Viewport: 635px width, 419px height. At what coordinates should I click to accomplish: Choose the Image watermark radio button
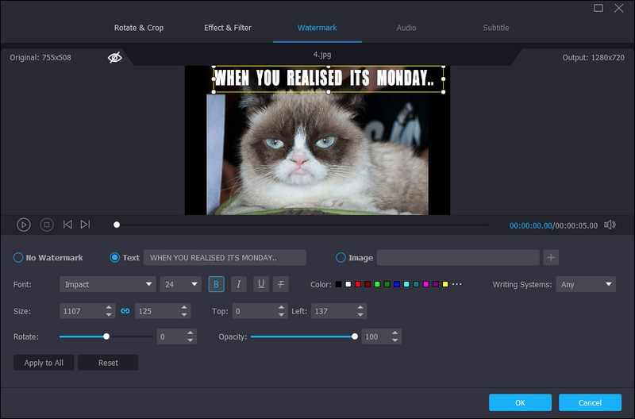click(341, 258)
